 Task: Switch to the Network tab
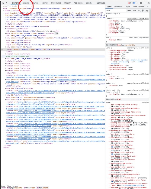(45, 3)
